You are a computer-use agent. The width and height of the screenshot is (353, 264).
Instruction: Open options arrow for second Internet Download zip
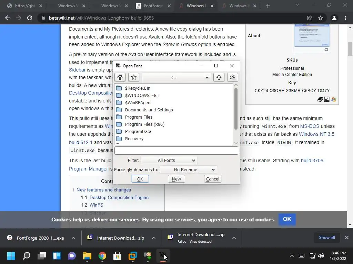click(154, 238)
